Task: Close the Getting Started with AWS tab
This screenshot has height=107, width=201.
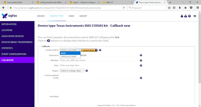Action: (66, 2)
